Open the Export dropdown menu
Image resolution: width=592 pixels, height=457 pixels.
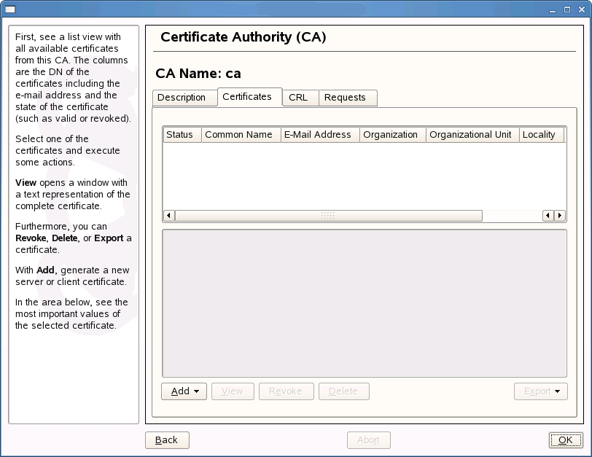pyautogui.click(x=540, y=391)
